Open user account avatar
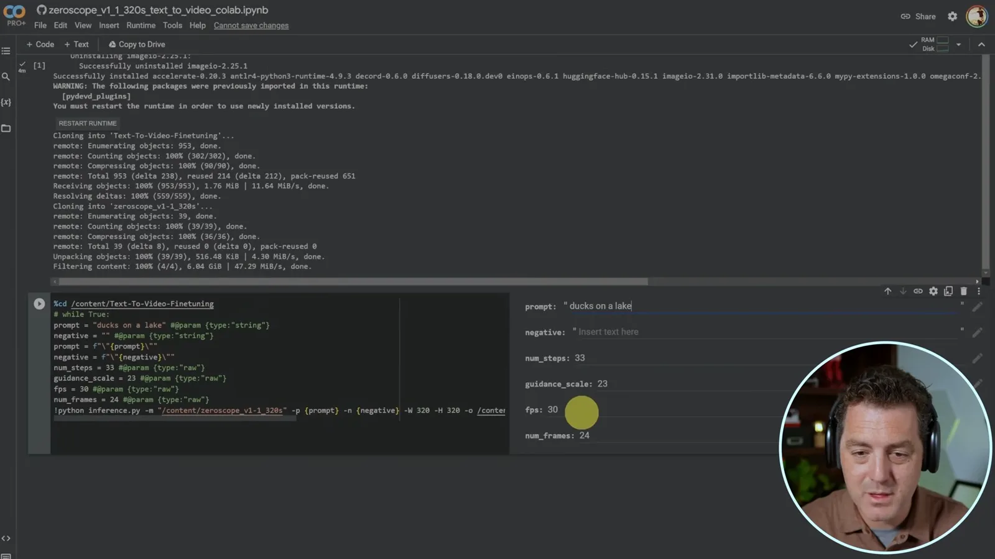 pyautogui.click(x=976, y=16)
